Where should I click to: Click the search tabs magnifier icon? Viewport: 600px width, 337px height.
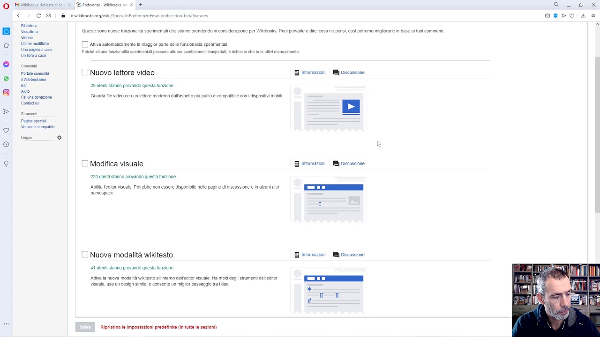point(556,5)
